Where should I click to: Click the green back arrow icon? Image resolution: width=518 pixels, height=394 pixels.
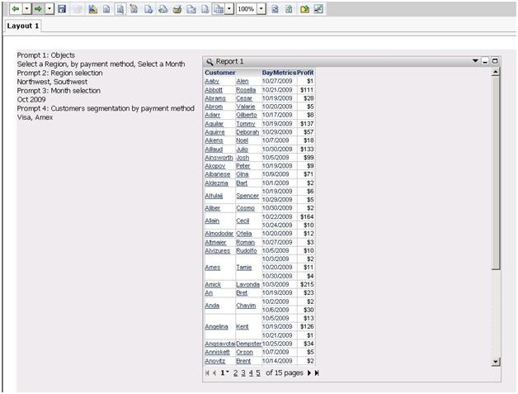coord(15,8)
